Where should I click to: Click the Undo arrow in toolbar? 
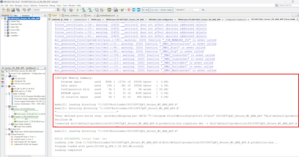tap(24, 10)
